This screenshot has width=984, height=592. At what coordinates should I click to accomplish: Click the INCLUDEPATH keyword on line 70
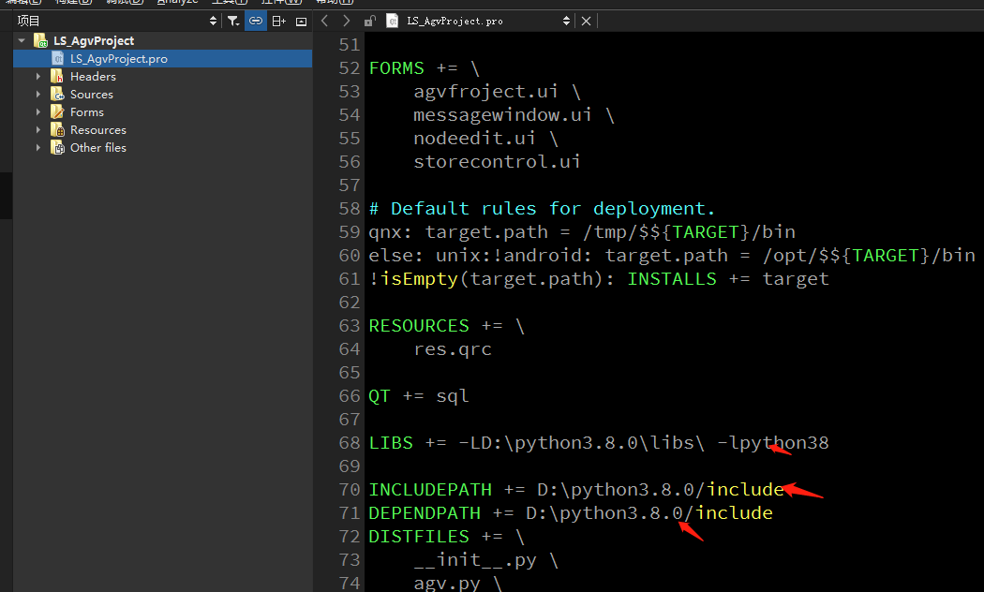click(430, 490)
